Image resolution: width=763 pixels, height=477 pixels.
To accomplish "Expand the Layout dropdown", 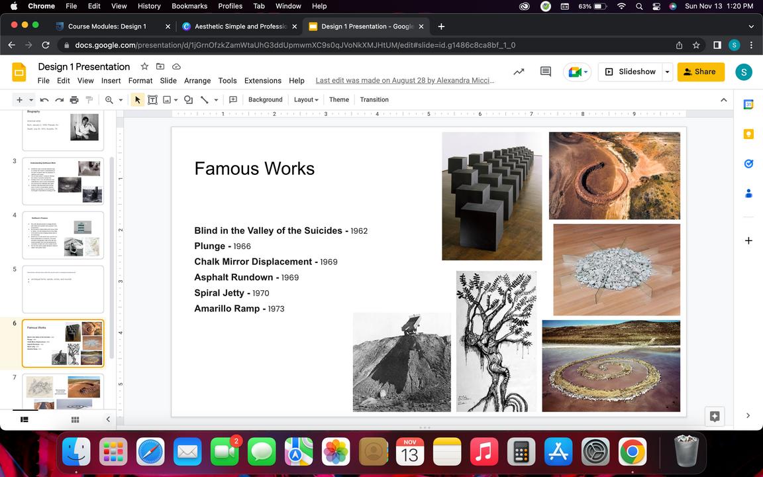I will click(306, 99).
